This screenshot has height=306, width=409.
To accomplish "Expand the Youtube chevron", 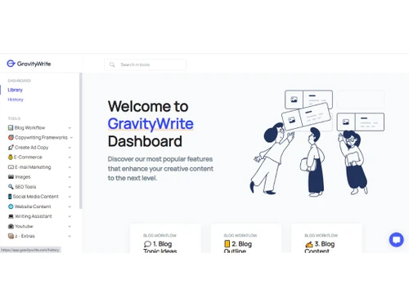I will [x=70, y=226].
